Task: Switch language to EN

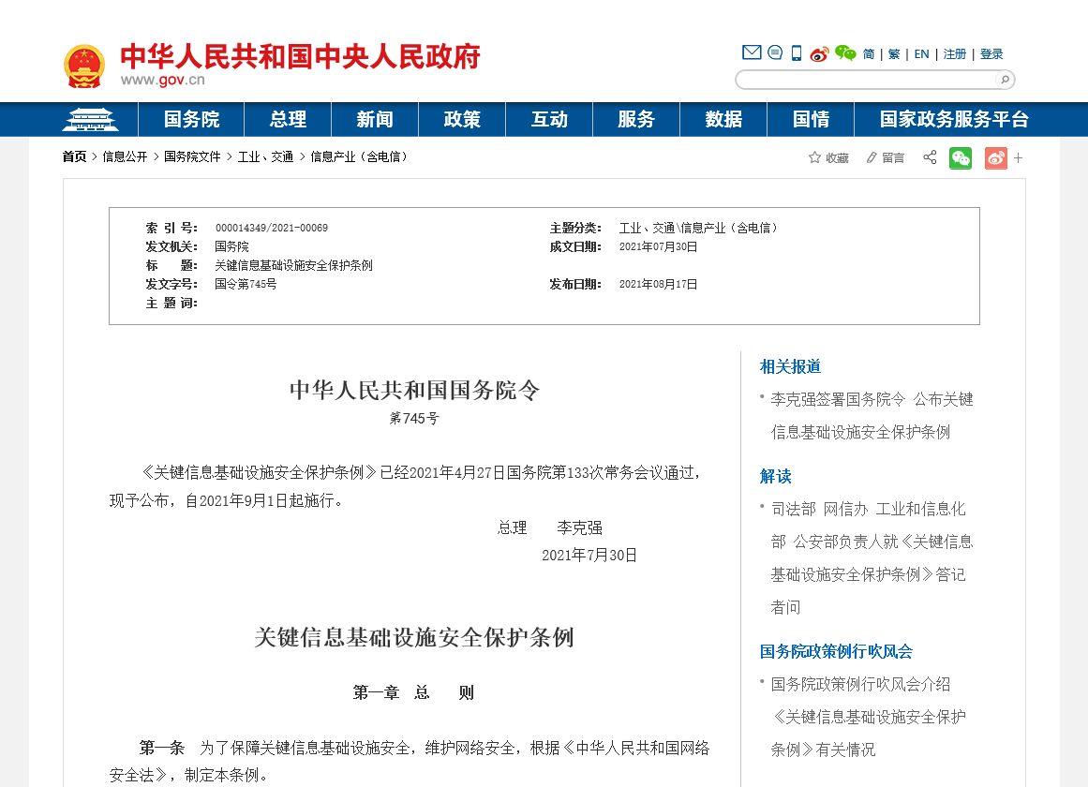Action: coord(921,54)
